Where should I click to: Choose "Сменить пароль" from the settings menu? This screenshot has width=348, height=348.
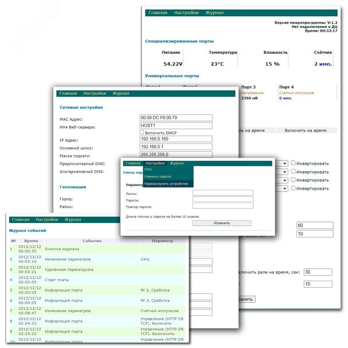pos(157,176)
